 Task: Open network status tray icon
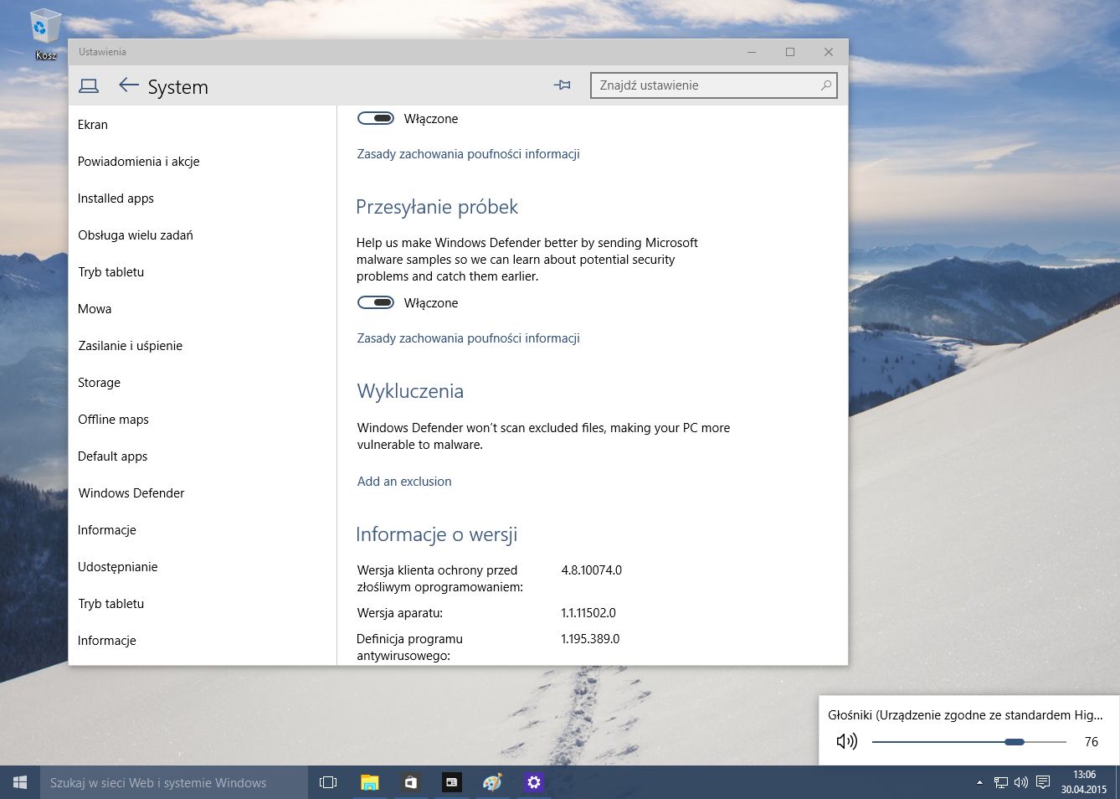(x=1000, y=782)
